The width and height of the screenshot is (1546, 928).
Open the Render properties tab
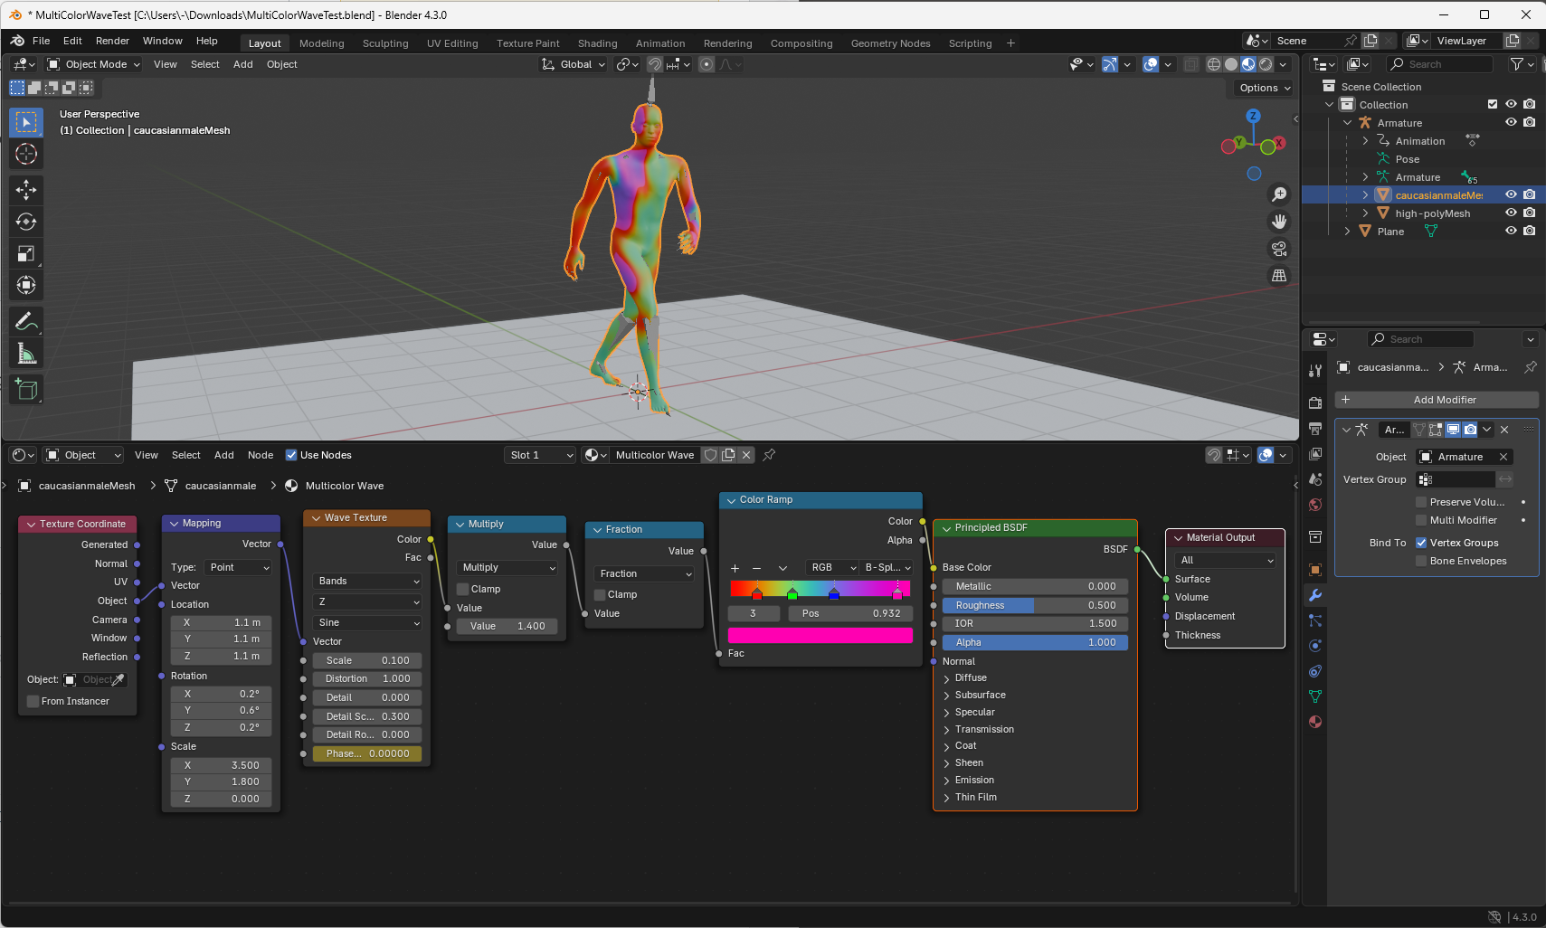[x=1315, y=402]
